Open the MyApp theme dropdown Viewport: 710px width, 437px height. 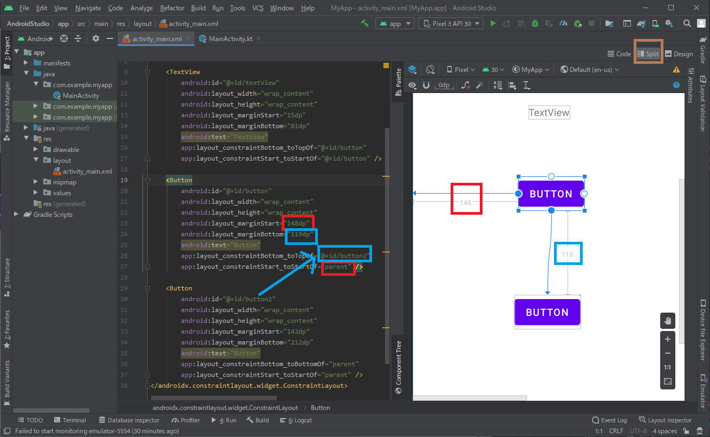(531, 69)
